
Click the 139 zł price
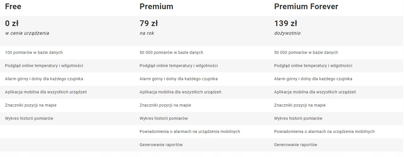click(x=285, y=23)
